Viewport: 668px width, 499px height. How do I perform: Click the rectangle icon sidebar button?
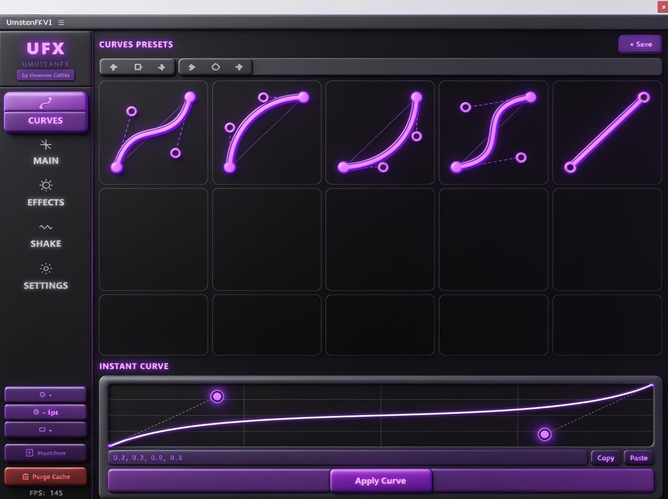46,430
